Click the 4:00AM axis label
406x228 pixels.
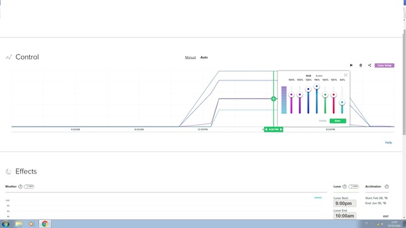tap(75, 129)
